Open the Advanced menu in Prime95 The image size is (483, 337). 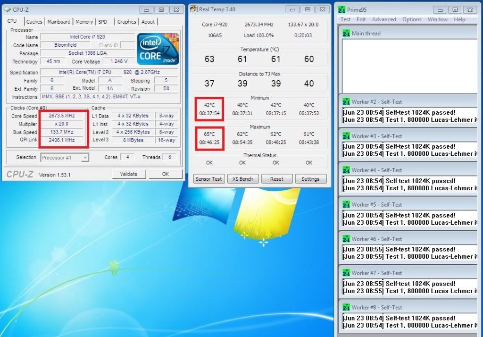tap(384, 19)
